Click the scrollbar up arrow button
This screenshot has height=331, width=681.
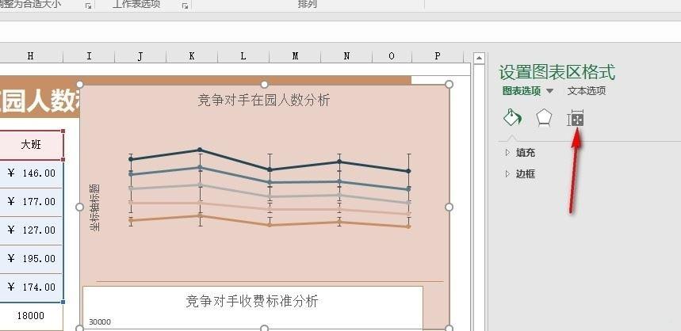479,58
